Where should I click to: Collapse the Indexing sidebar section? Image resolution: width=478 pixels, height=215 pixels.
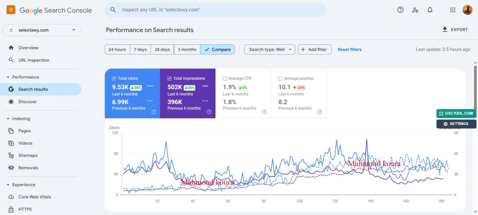18,119
